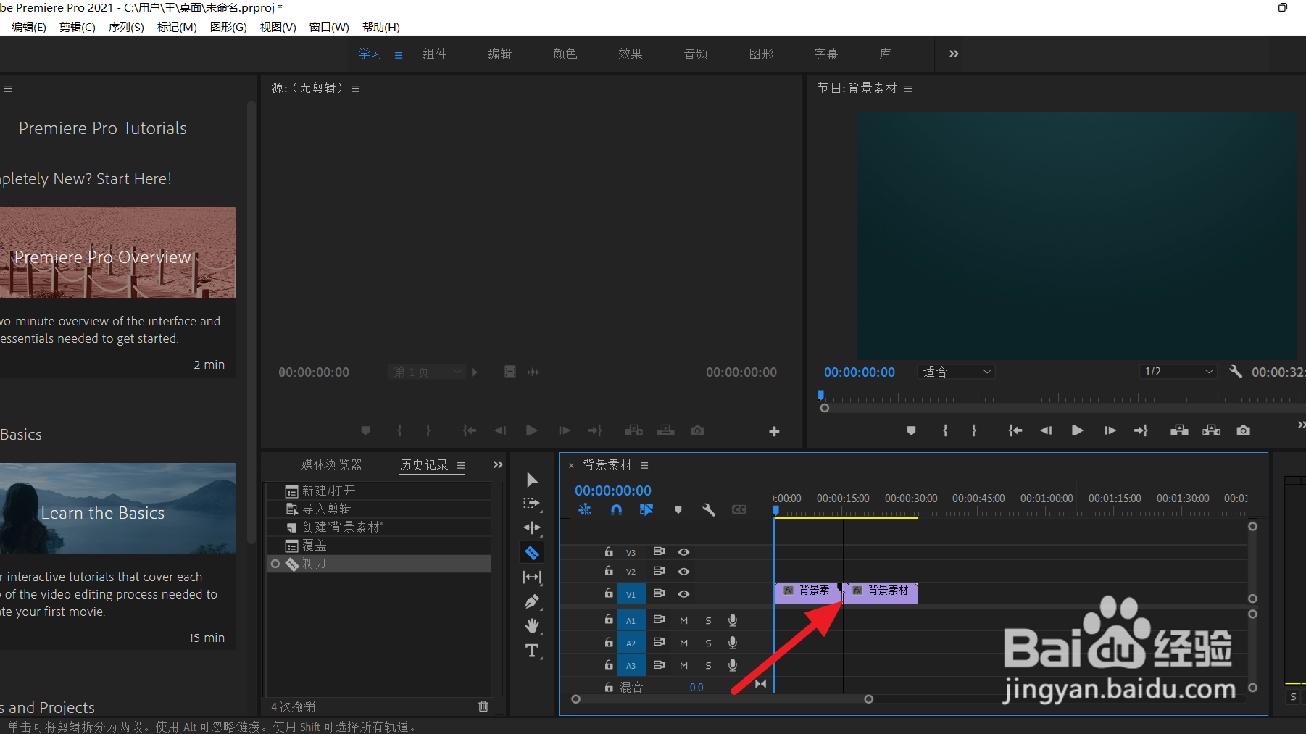Open playback resolution dropdown 1/2

tap(1178, 372)
